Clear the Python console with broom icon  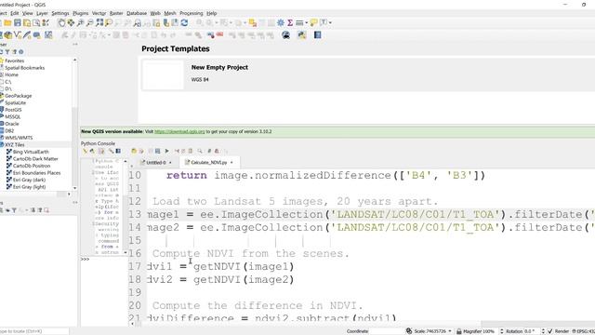click(x=85, y=151)
